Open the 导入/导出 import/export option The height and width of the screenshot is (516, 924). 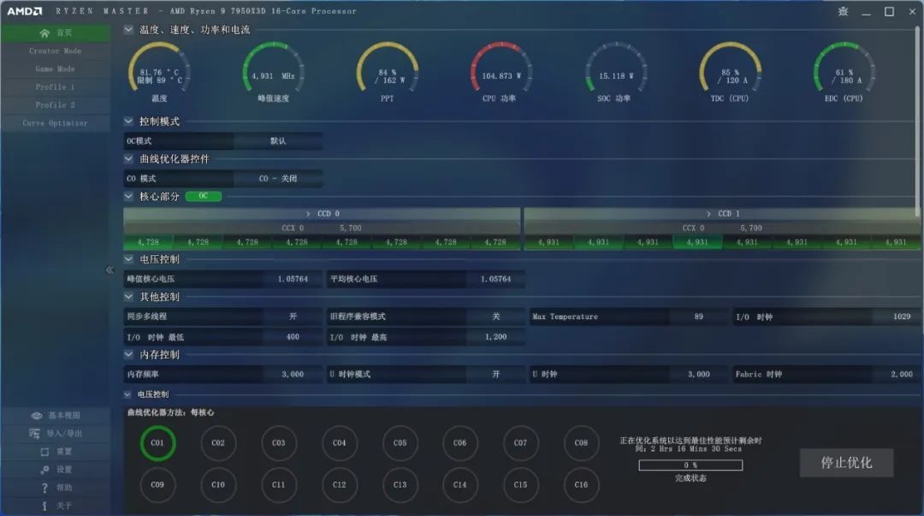56,434
